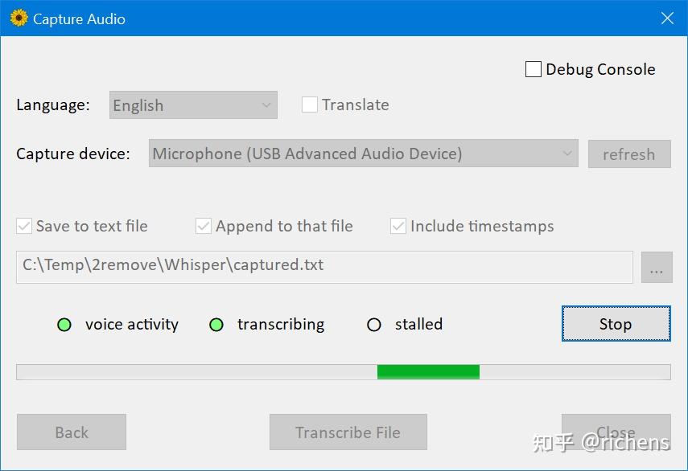688x471 pixels.
Task: Click the Language dropdown arrow
Action: [x=266, y=104]
